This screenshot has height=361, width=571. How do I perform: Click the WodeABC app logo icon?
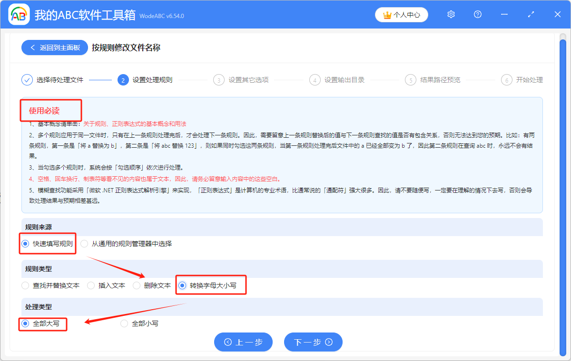tap(19, 14)
